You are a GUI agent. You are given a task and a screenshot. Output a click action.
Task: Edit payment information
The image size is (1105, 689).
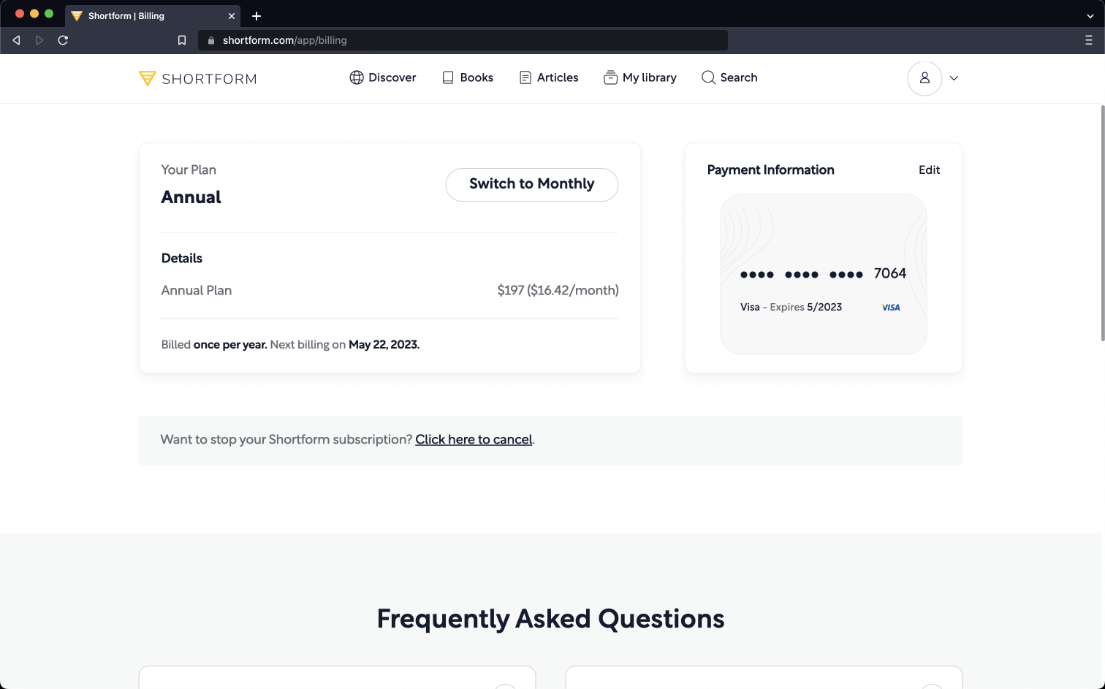tap(929, 170)
